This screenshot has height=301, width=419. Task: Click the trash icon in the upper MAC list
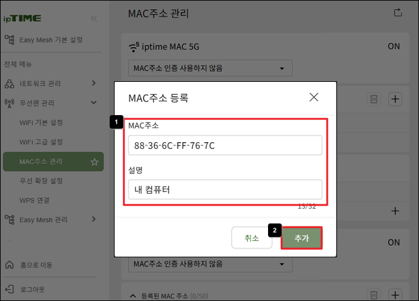click(374, 99)
